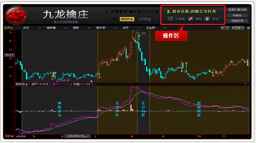Zoom out with the minus button

coord(227,28)
